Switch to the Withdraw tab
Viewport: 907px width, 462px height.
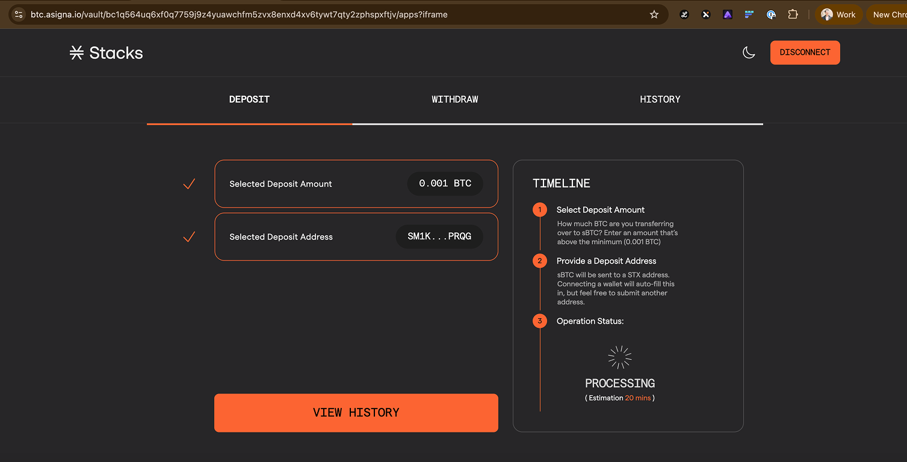pos(455,99)
